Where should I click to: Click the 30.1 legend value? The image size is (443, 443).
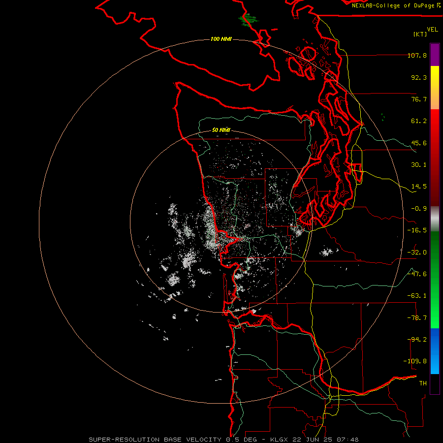[419, 165]
